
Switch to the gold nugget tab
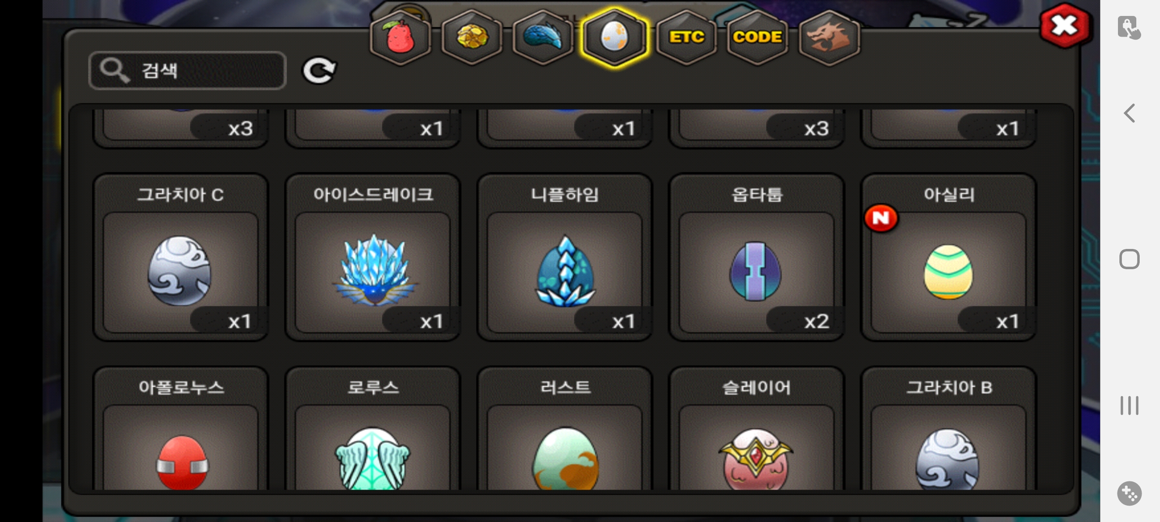pos(472,37)
